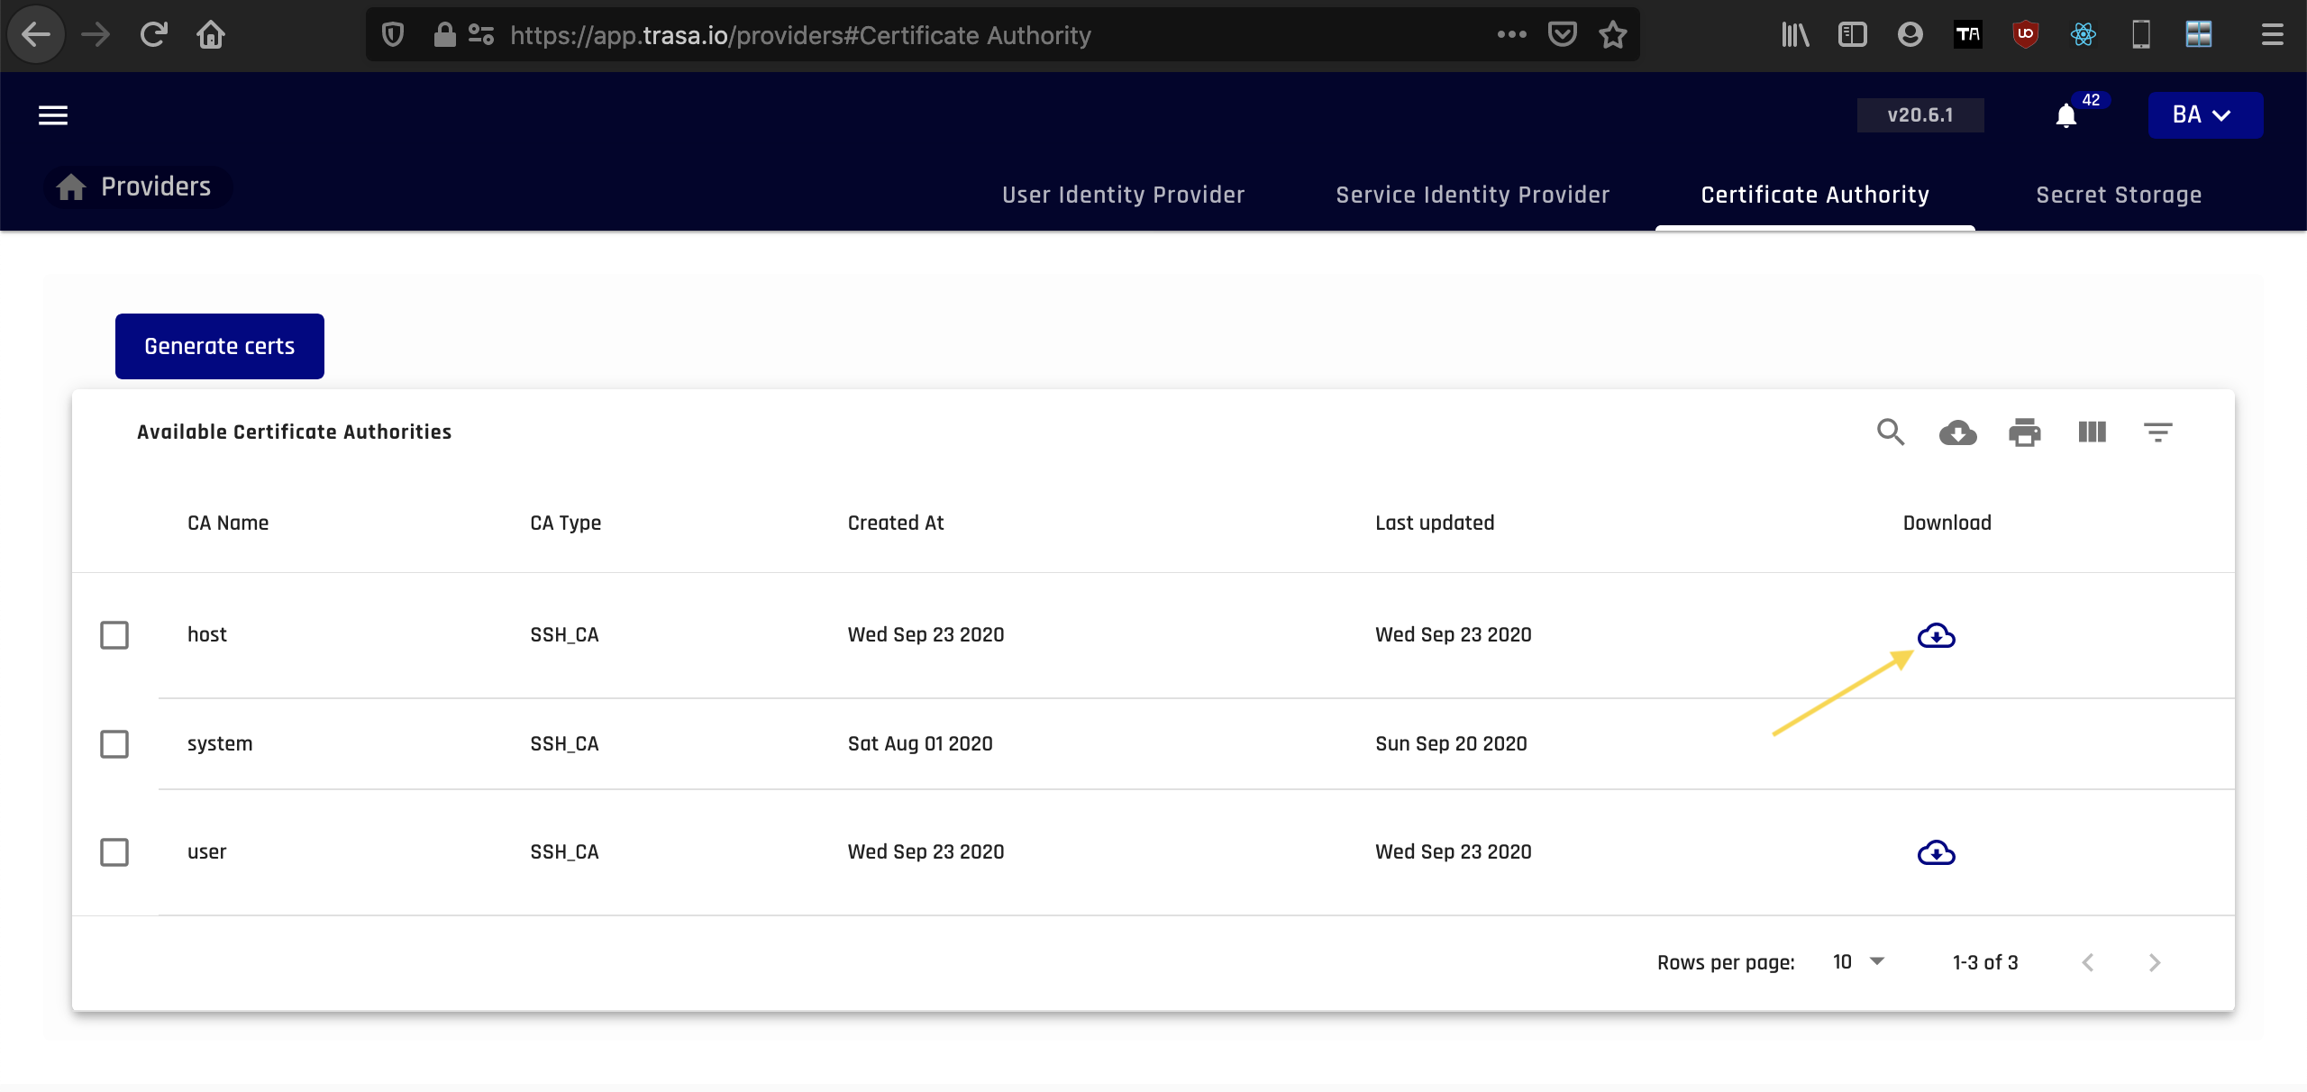Check the checkbox next to user CA
Screen dimensions: 2307x1092
click(114, 852)
